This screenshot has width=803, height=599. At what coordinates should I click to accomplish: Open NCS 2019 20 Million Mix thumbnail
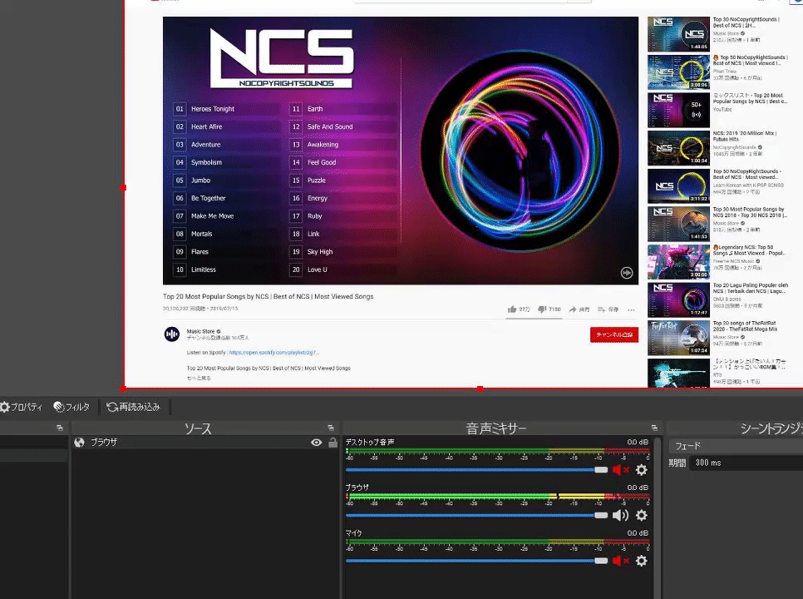[x=678, y=148]
